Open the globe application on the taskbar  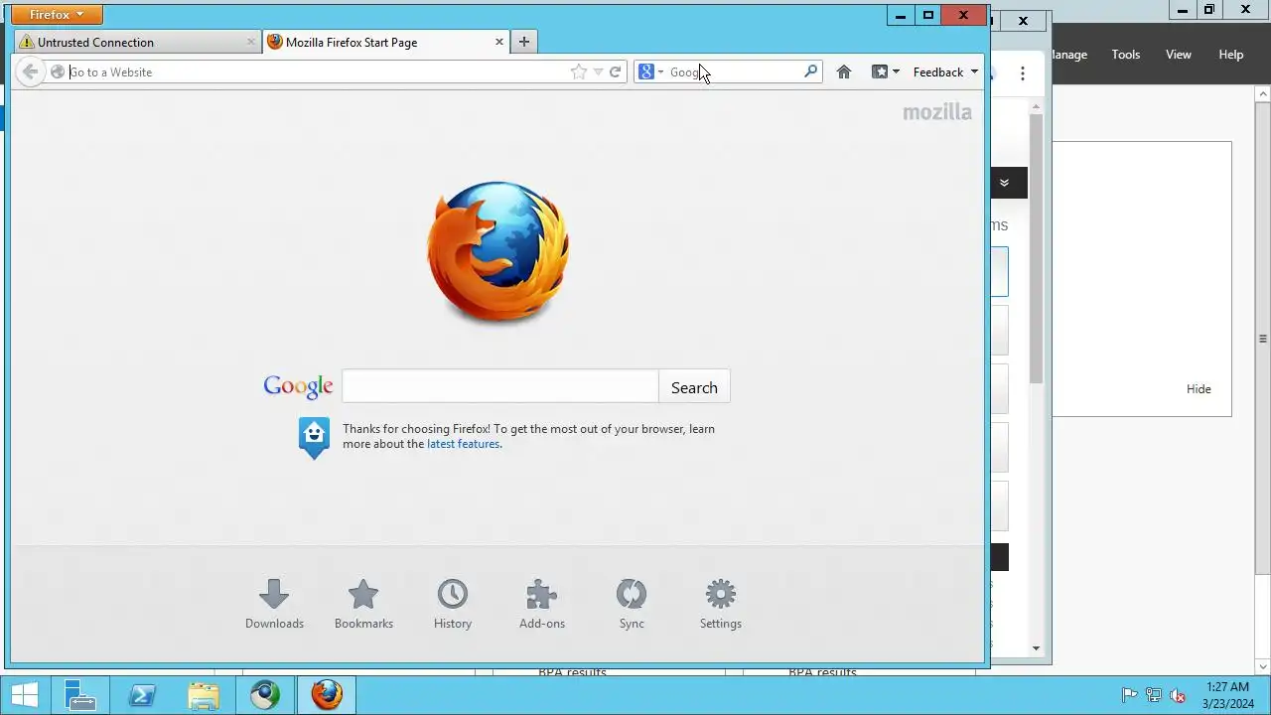coord(265,694)
